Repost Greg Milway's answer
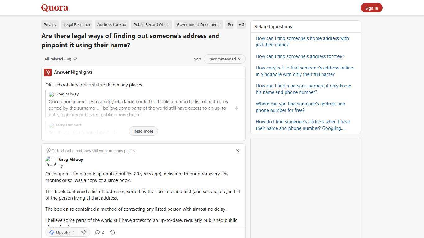424x238 pixels. coord(113,232)
